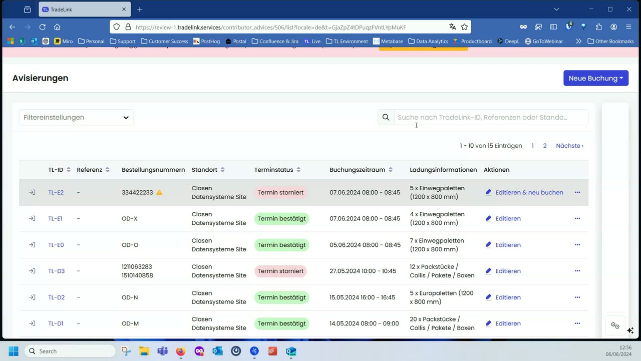Click the browser back arrow
This screenshot has height=361, width=641.
coord(13,27)
